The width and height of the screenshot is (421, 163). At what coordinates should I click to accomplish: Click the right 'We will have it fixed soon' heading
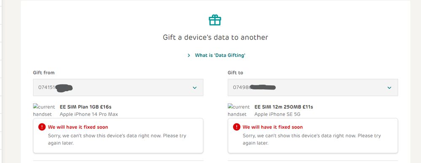273,127
